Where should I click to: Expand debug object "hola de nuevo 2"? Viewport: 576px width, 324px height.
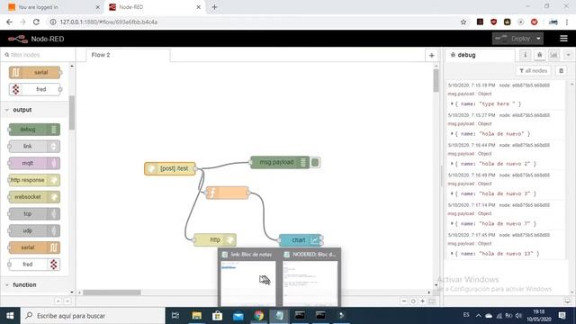452,164
